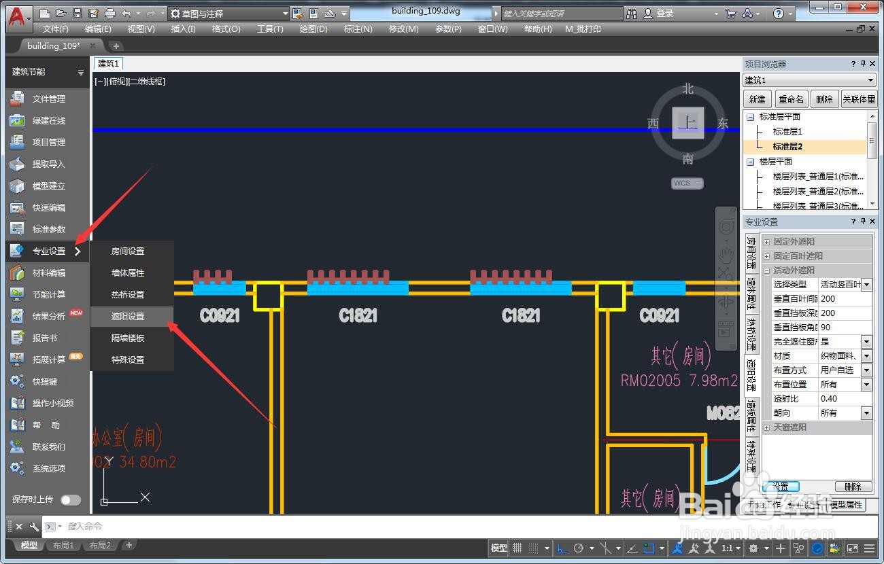The image size is (884, 564).
Task: Click the Open file folder icon
Action: click(61, 14)
